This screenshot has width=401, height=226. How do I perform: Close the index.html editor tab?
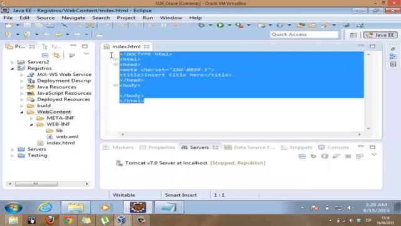(x=147, y=46)
